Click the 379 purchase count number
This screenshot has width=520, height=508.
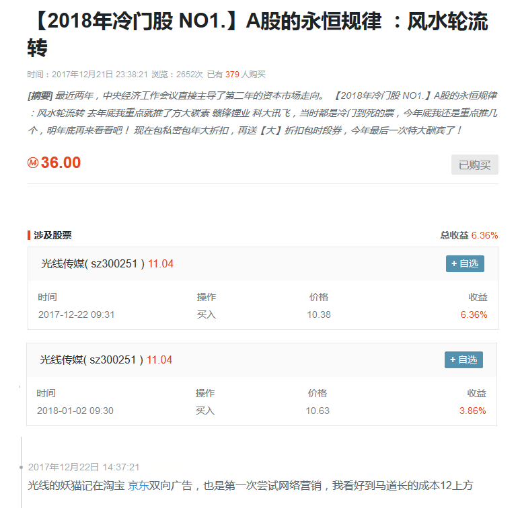tap(232, 75)
